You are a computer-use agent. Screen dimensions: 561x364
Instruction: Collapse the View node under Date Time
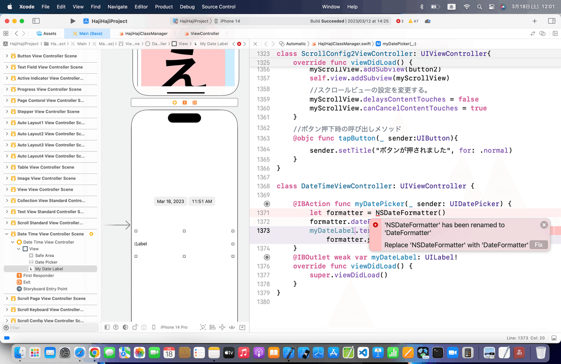pyautogui.click(x=19, y=249)
